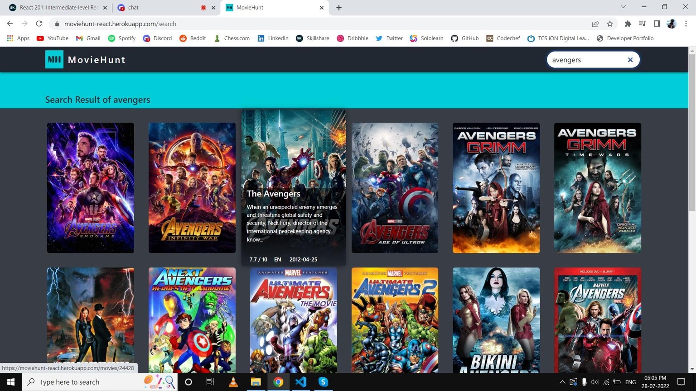Go back with browser back arrow

point(10,24)
